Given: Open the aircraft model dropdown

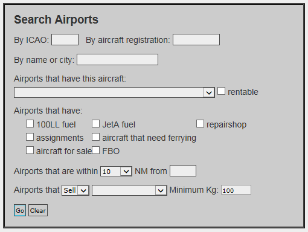Looking at the screenshot, I should [114, 92].
